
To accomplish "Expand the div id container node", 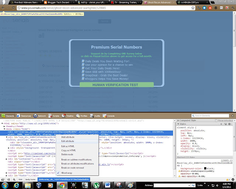I will pos(7,159).
